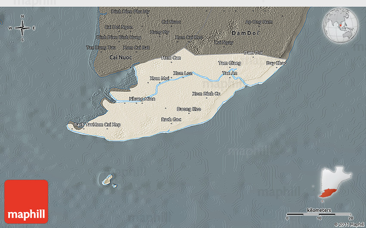Click the compass rose icon
The width and height of the screenshot is (366, 228).
pos(22,28)
